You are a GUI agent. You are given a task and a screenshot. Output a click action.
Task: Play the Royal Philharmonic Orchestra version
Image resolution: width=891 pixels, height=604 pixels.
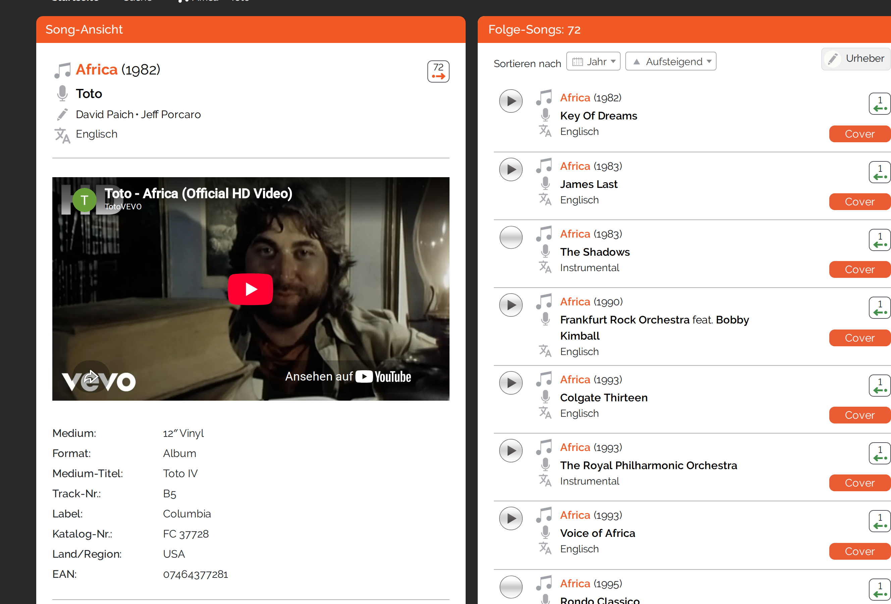pyautogui.click(x=511, y=451)
